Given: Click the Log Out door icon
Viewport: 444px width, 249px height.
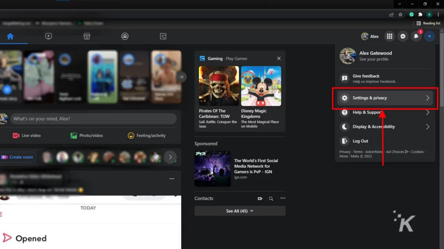Looking at the screenshot, I should pos(345,141).
